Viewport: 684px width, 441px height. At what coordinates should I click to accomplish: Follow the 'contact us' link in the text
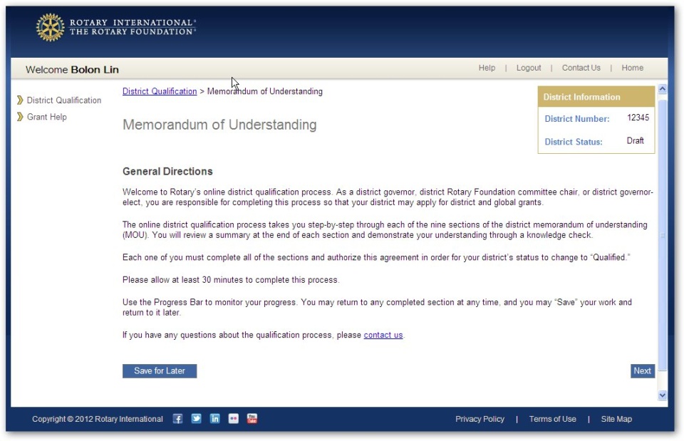click(x=383, y=335)
